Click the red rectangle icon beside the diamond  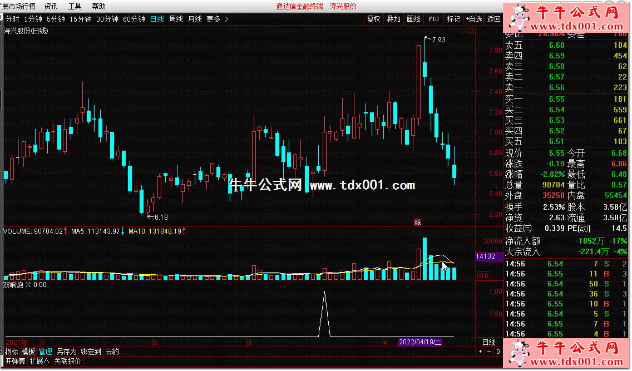[472, 31]
